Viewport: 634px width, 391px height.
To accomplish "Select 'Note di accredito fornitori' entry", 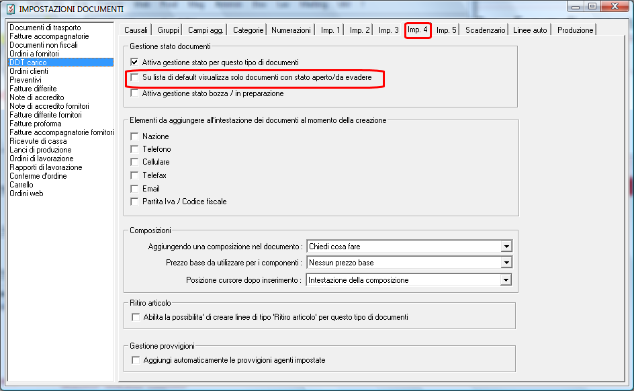I will click(60, 106).
